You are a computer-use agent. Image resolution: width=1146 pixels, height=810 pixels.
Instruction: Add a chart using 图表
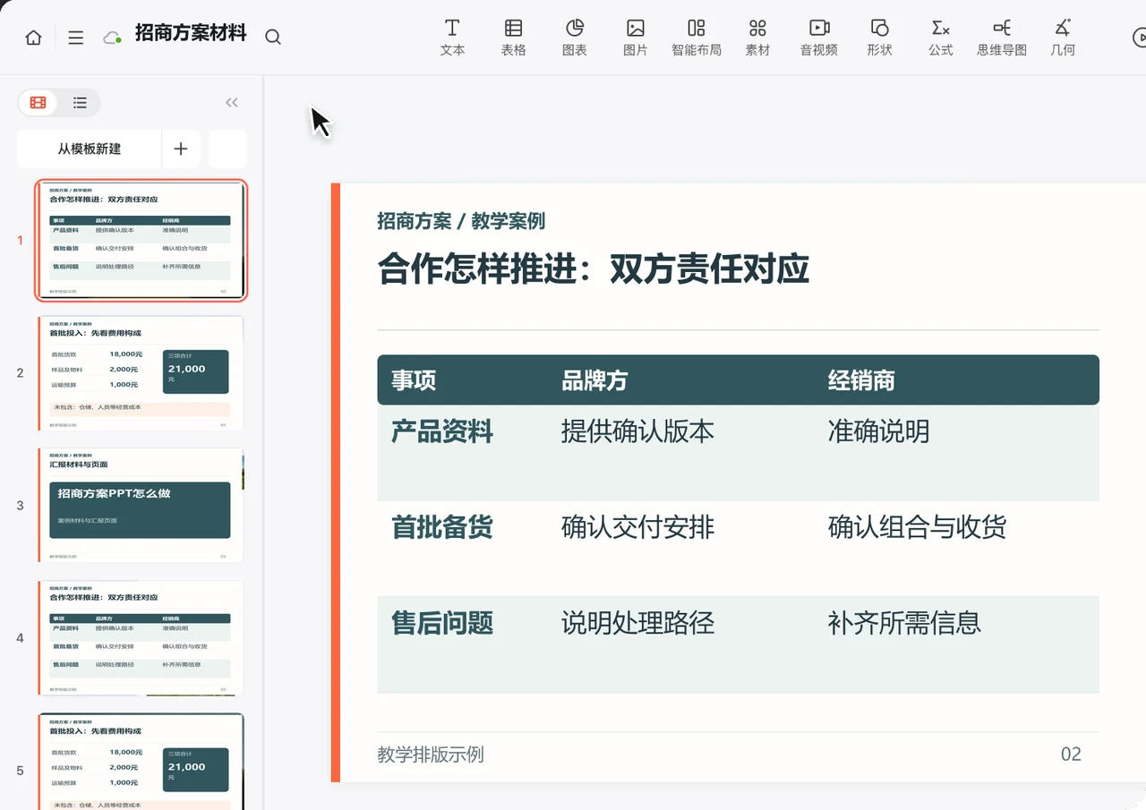click(x=574, y=38)
